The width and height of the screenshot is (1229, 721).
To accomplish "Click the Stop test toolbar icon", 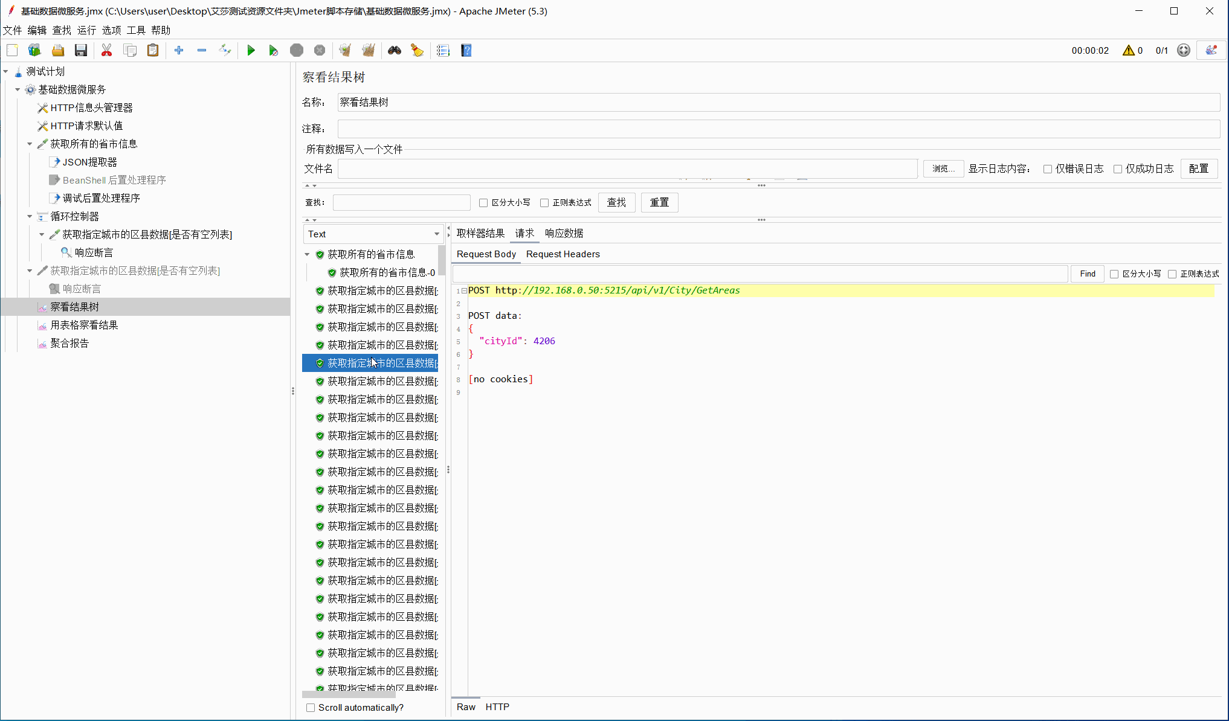I will pyautogui.click(x=296, y=51).
